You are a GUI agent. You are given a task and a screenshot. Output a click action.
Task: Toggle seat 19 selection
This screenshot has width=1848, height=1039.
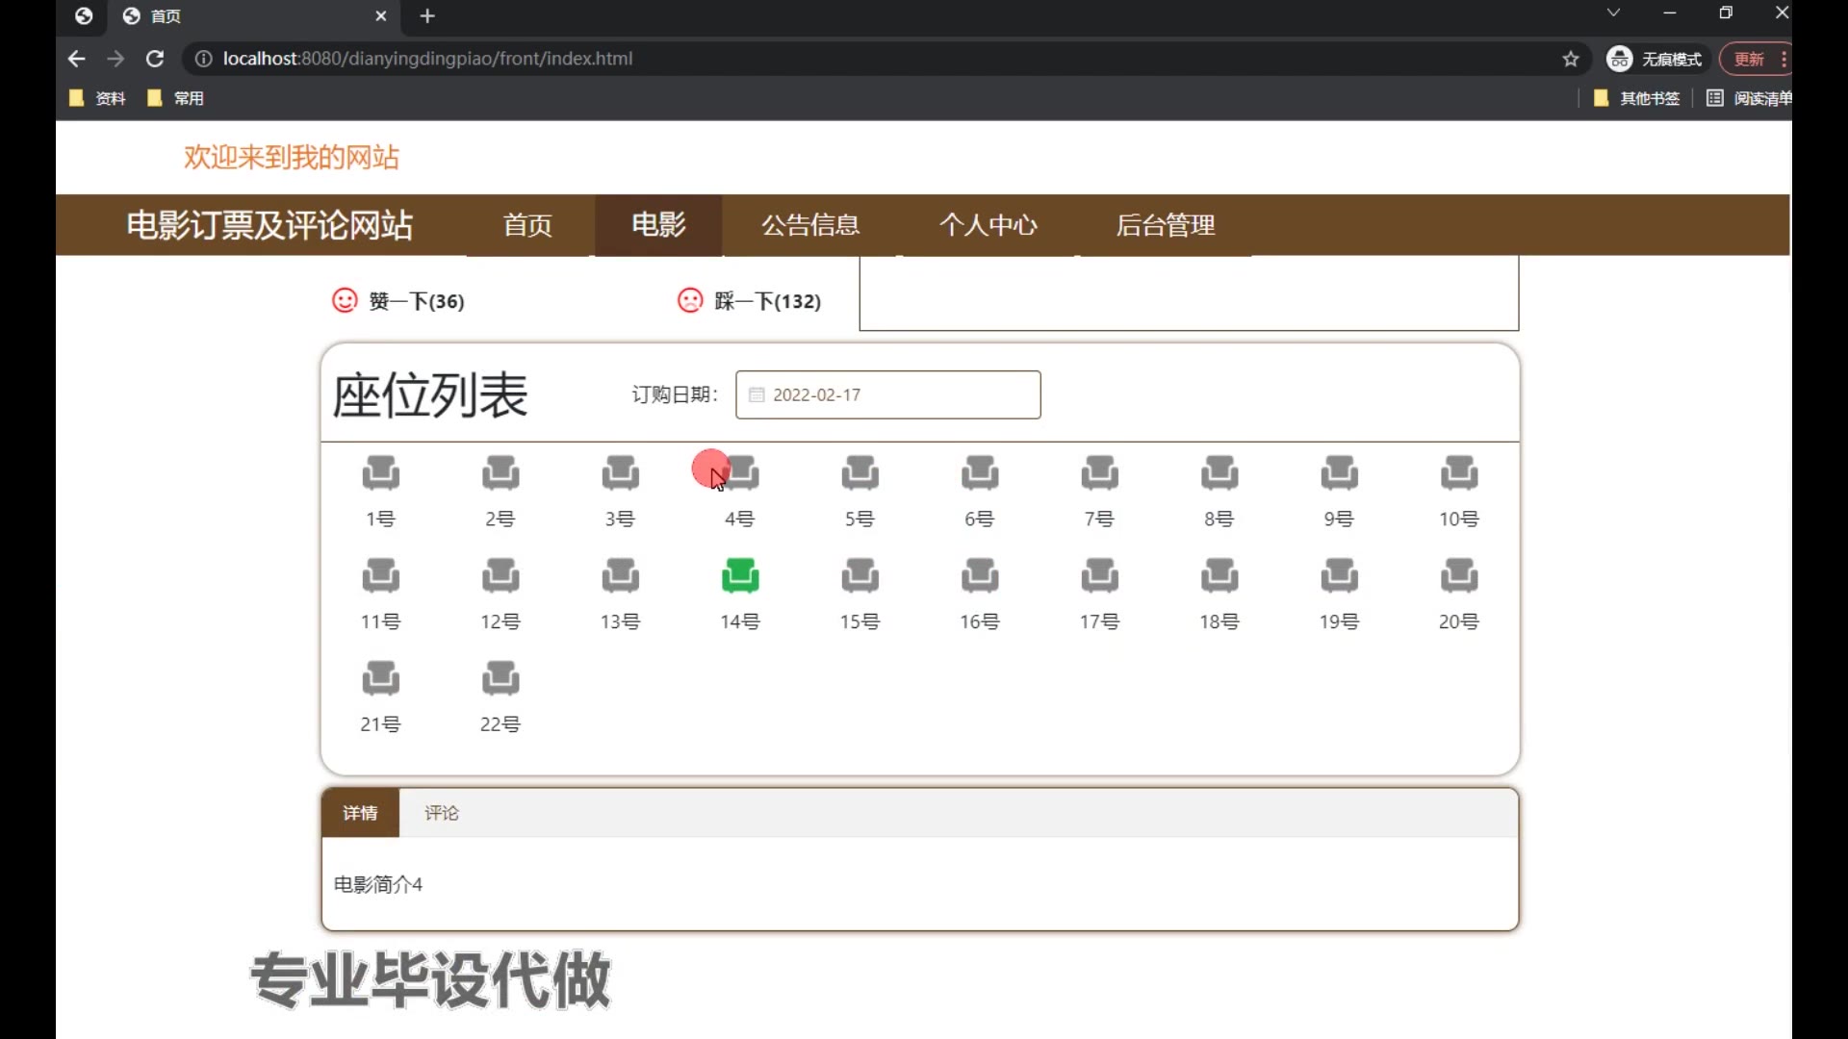[1339, 575]
